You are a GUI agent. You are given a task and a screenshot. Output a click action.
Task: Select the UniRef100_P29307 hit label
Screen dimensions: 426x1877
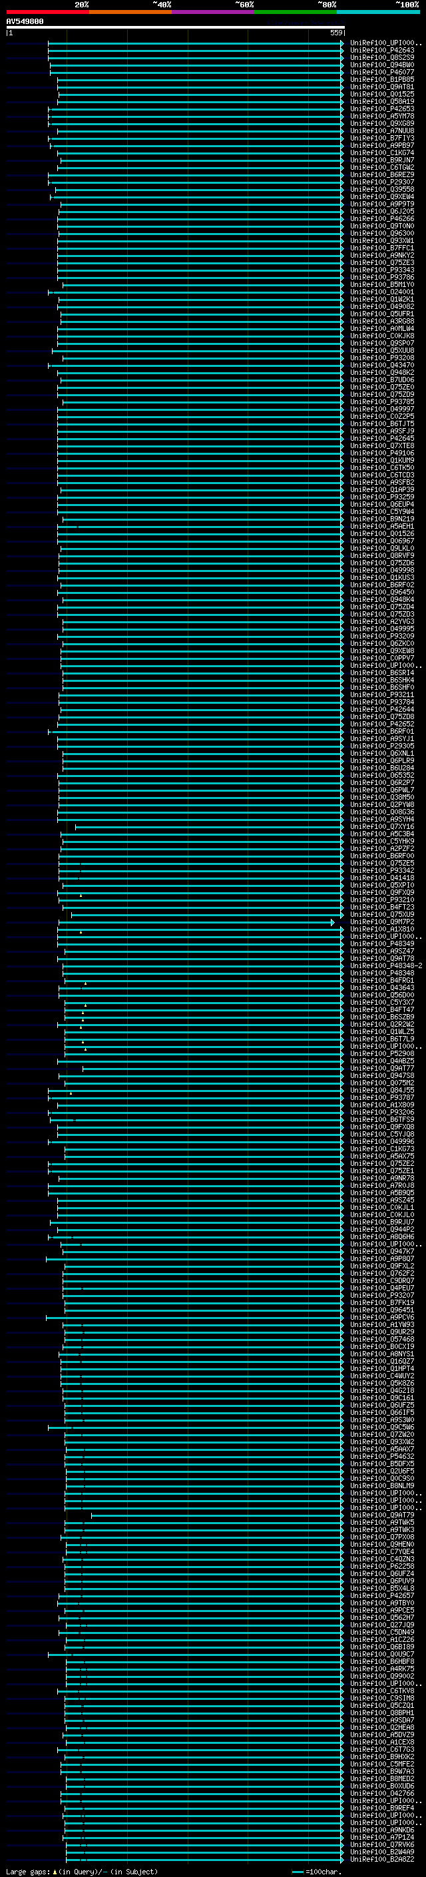point(382,182)
